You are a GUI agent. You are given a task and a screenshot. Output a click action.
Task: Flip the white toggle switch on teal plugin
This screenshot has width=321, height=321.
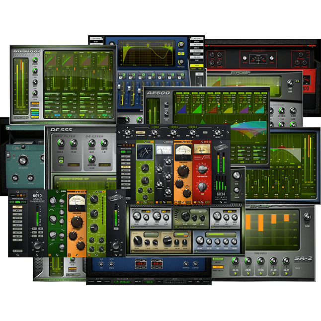8,156
